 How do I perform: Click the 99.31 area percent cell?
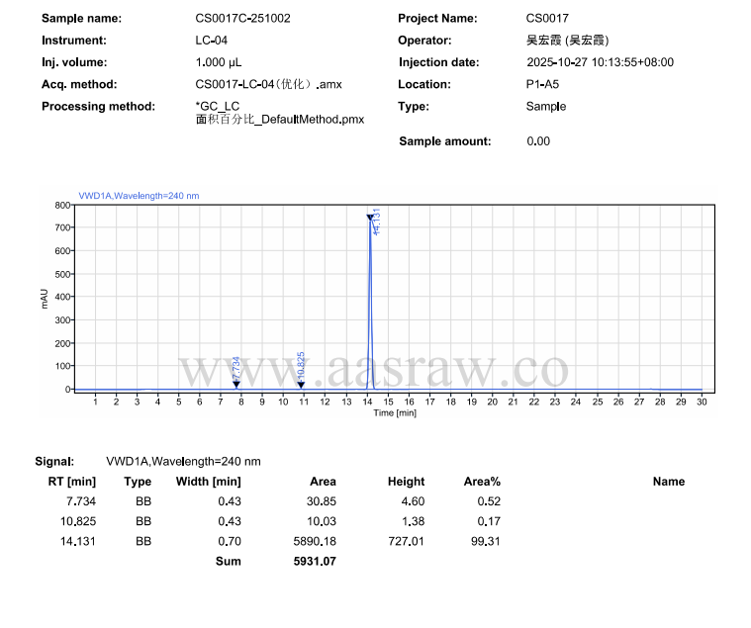[x=486, y=540]
